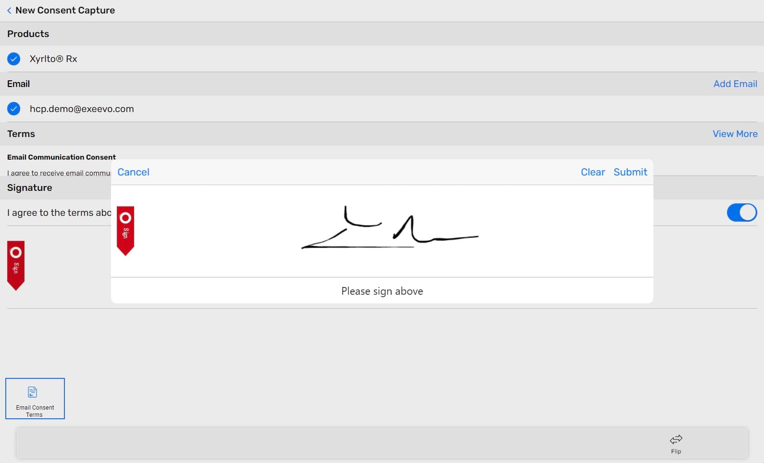Cancel the signature popup
The height and width of the screenshot is (463, 764).
[x=133, y=172]
